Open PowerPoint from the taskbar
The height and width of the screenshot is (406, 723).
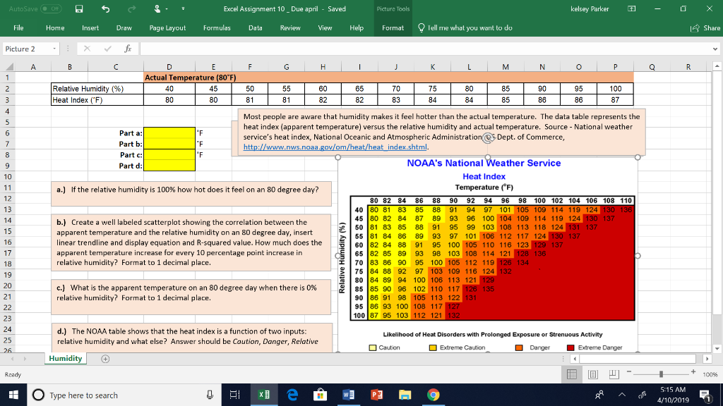376,396
